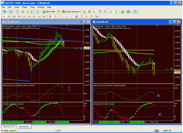Switch timeframe to H1
183x133 pixels.
coord(24,16)
